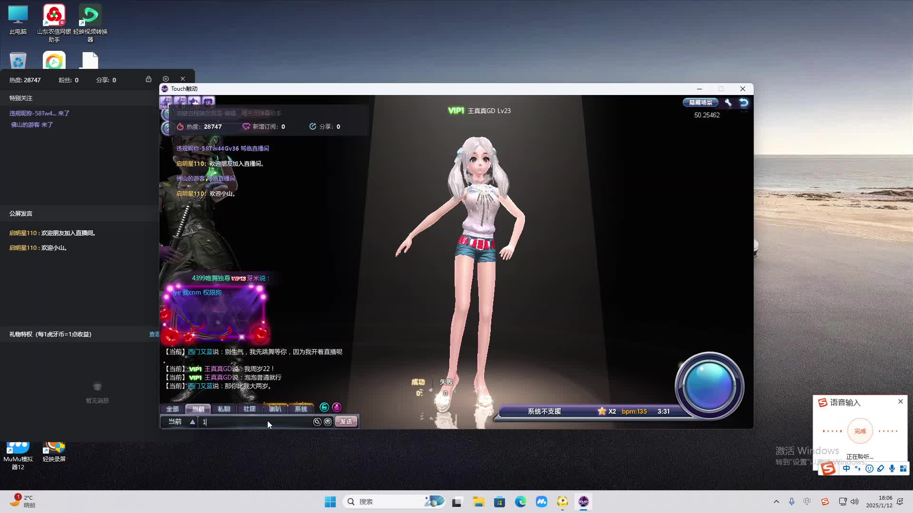
Task: Click the gear settings icon on stream panel
Action: (165, 79)
